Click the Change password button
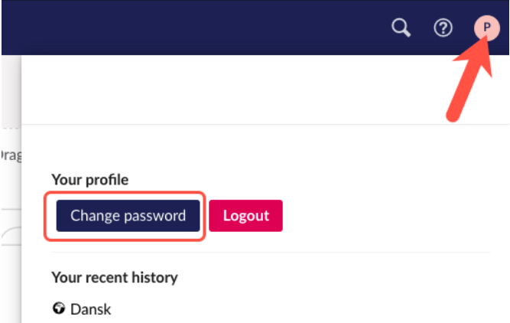 click(128, 216)
